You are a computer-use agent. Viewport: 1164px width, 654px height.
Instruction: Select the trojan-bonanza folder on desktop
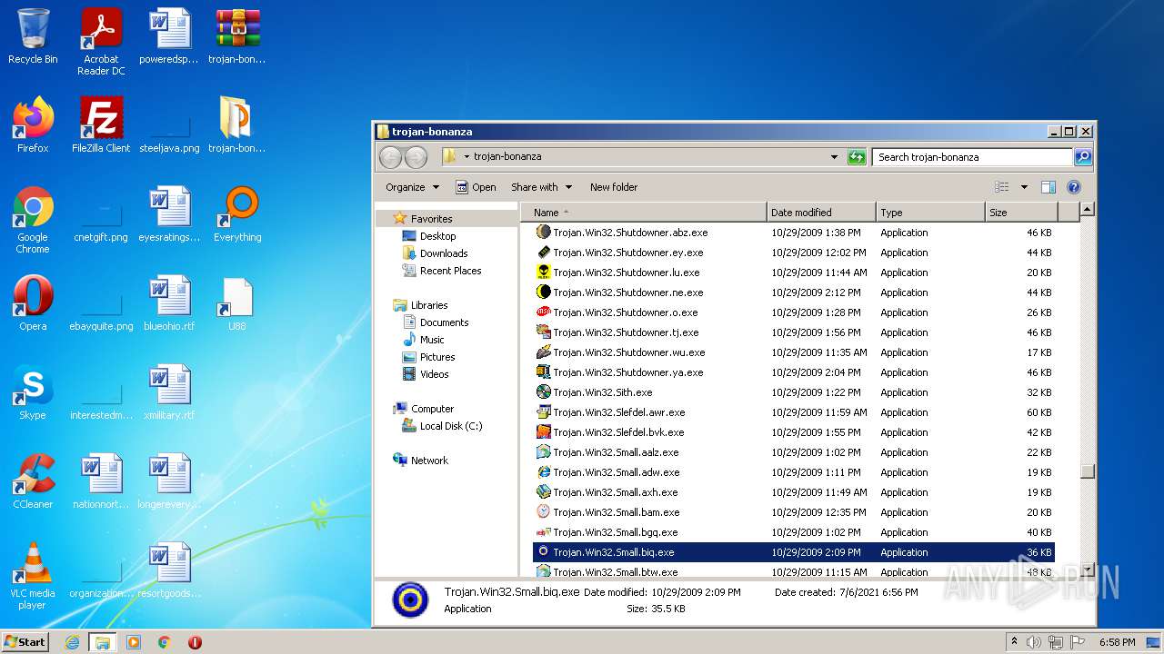(x=237, y=125)
